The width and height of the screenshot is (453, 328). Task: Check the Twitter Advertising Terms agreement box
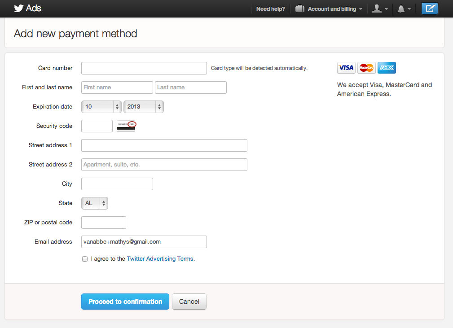(x=85, y=259)
